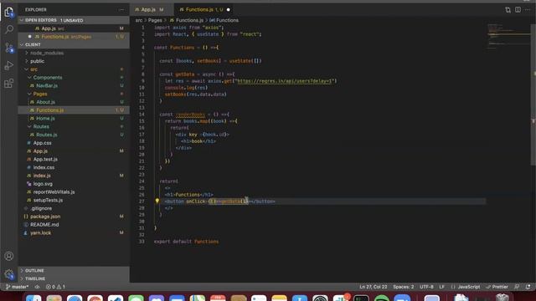Image resolution: width=536 pixels, height=301 pixels.
Task: Click Pages in the breadcrumb
Action: 155,20
